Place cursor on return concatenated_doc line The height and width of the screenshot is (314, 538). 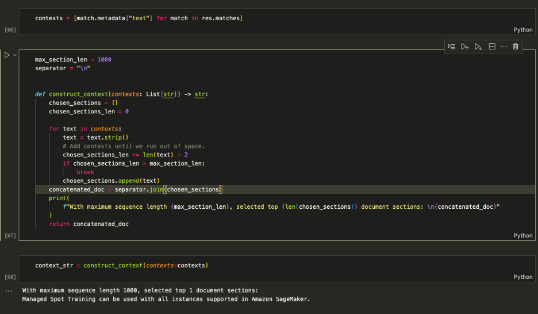click(89, 224)
